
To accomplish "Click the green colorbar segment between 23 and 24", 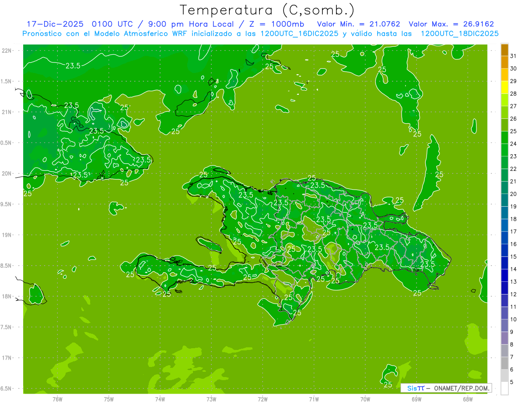I will [x=504, y=150].
